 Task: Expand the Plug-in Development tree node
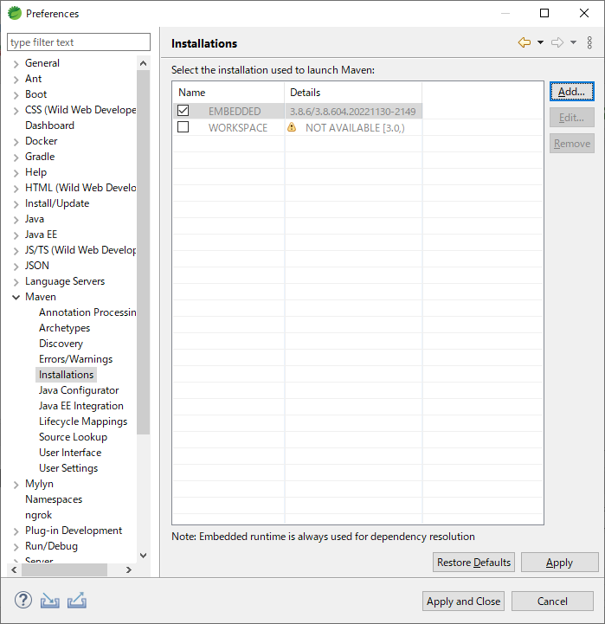point(16,531)
